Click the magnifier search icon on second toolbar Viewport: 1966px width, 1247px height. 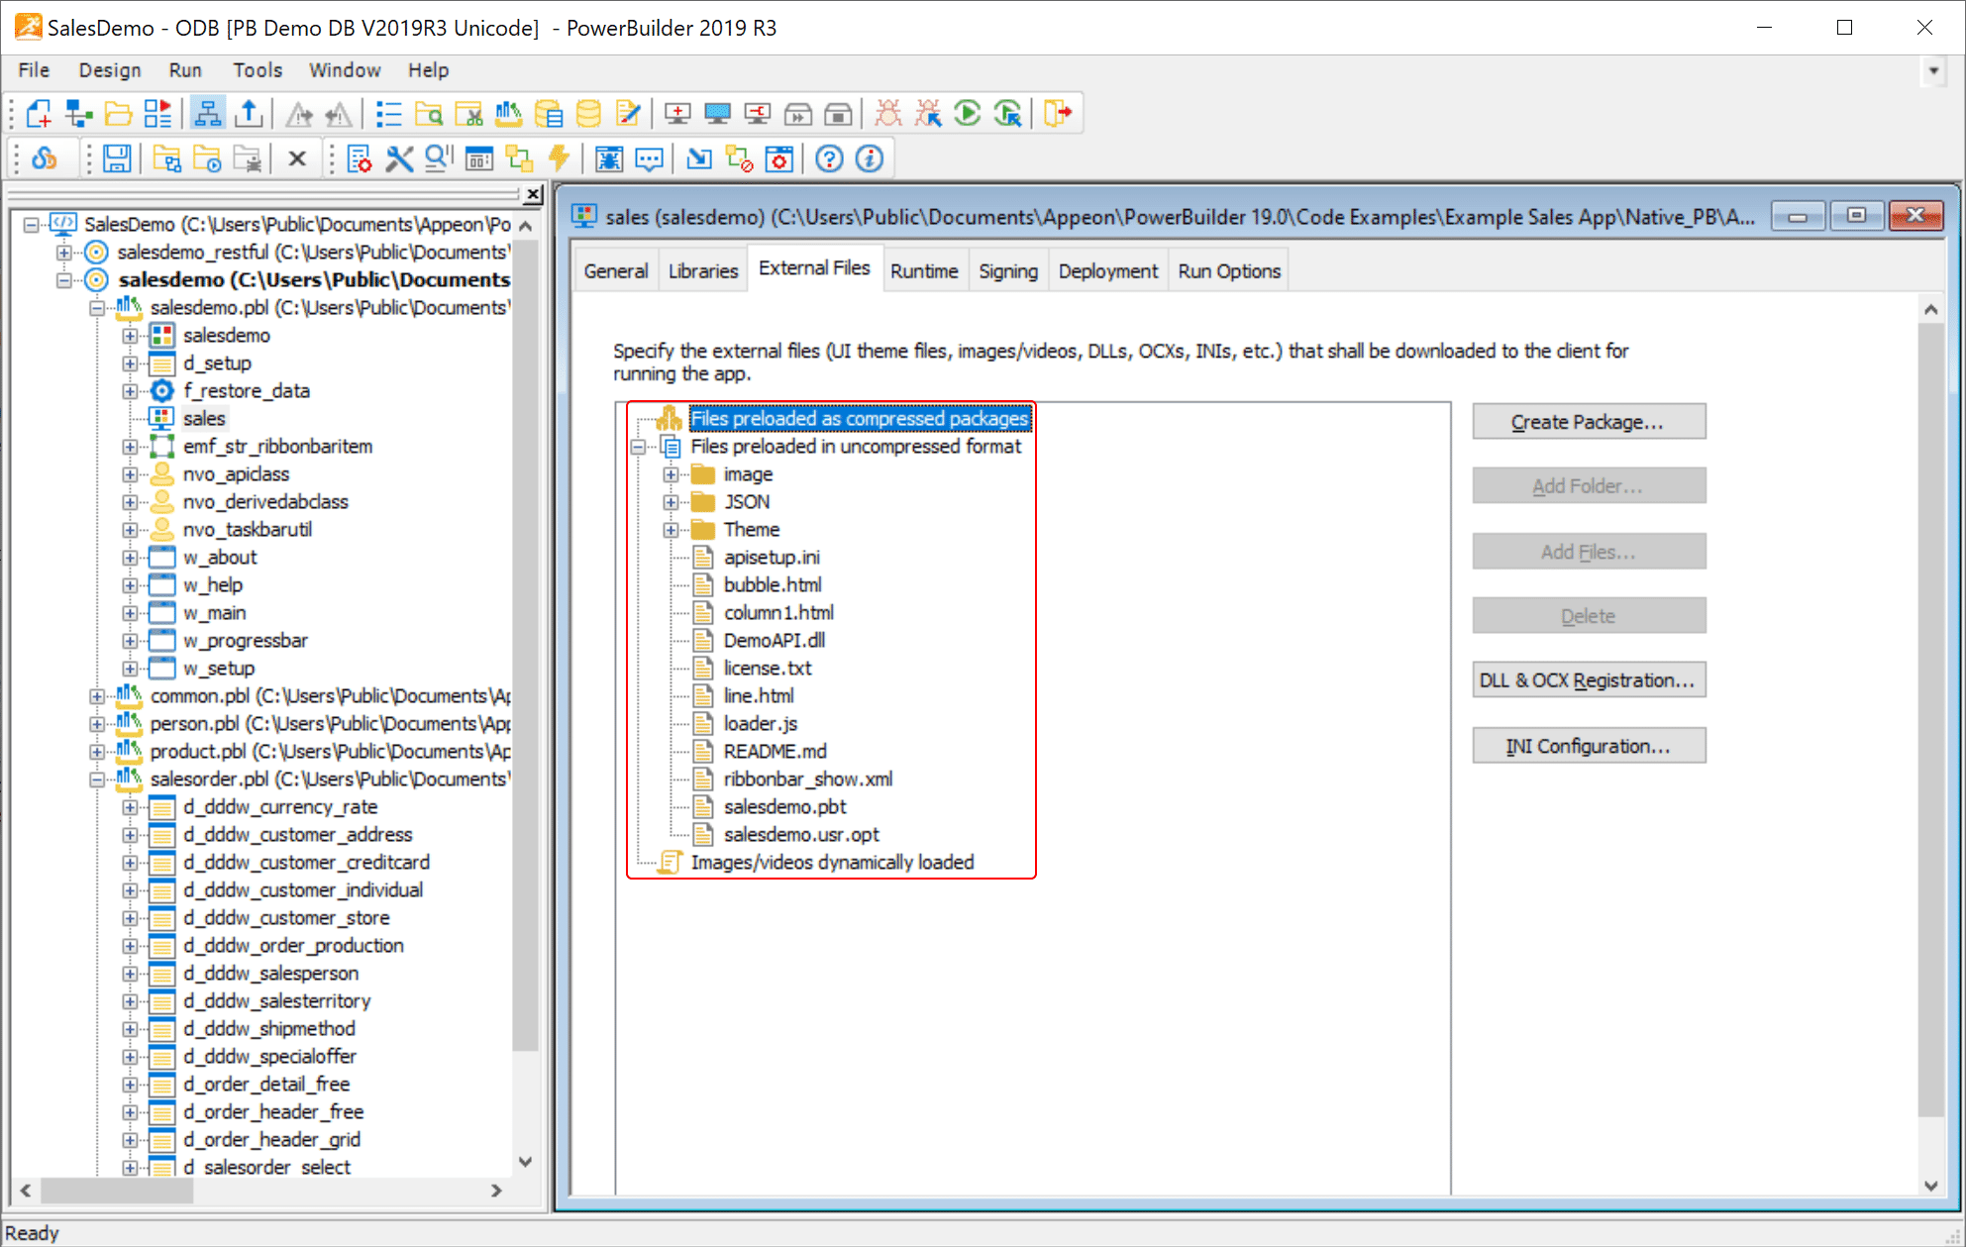438,158
